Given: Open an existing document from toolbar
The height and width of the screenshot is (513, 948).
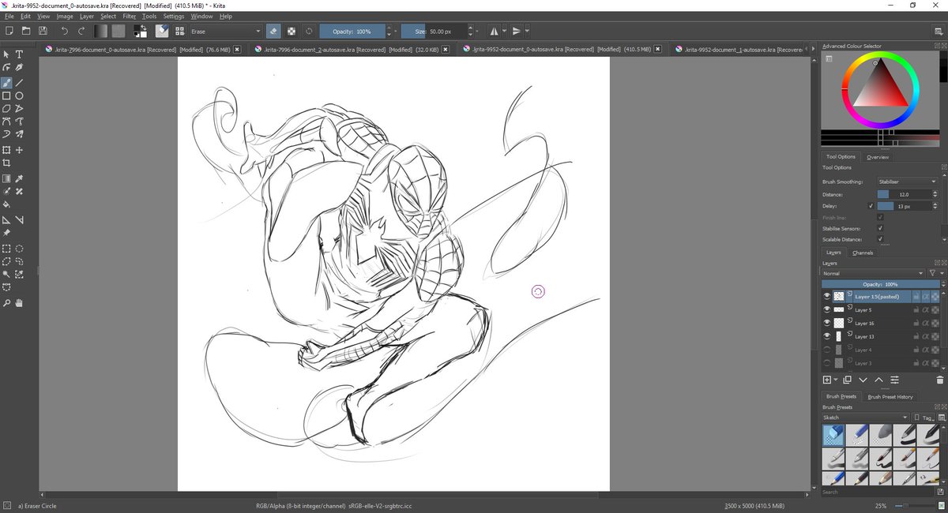Looking at the screenshot, I should (x=26, y=31).
